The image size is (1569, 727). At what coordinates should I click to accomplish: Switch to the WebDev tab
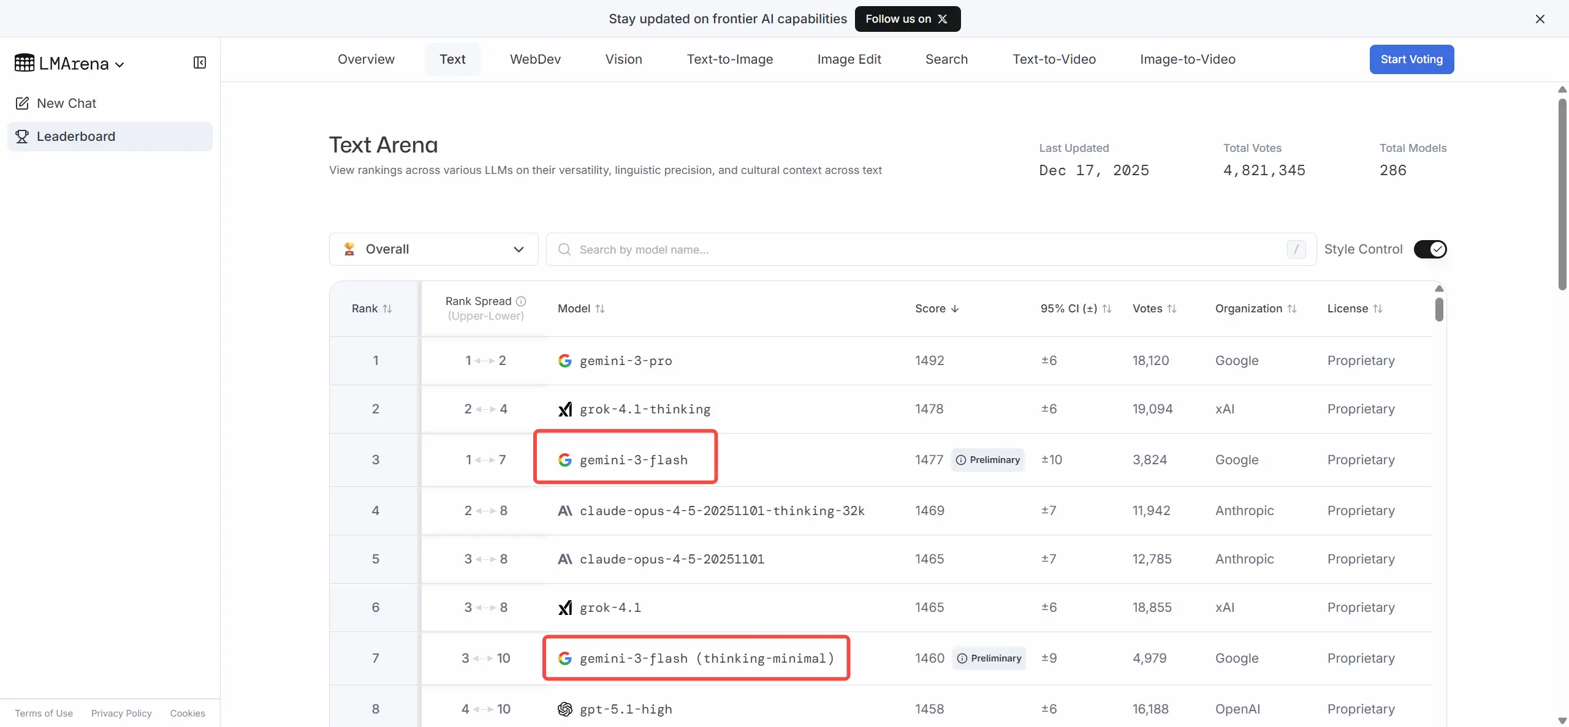(x=535, y=59)
